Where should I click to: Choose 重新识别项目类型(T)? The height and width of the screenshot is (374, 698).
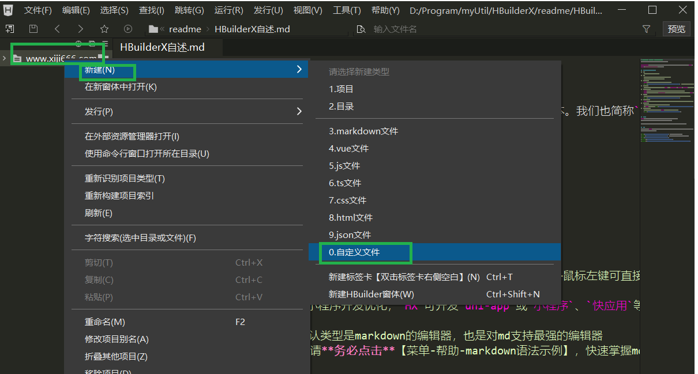click(x=186, y=179)
